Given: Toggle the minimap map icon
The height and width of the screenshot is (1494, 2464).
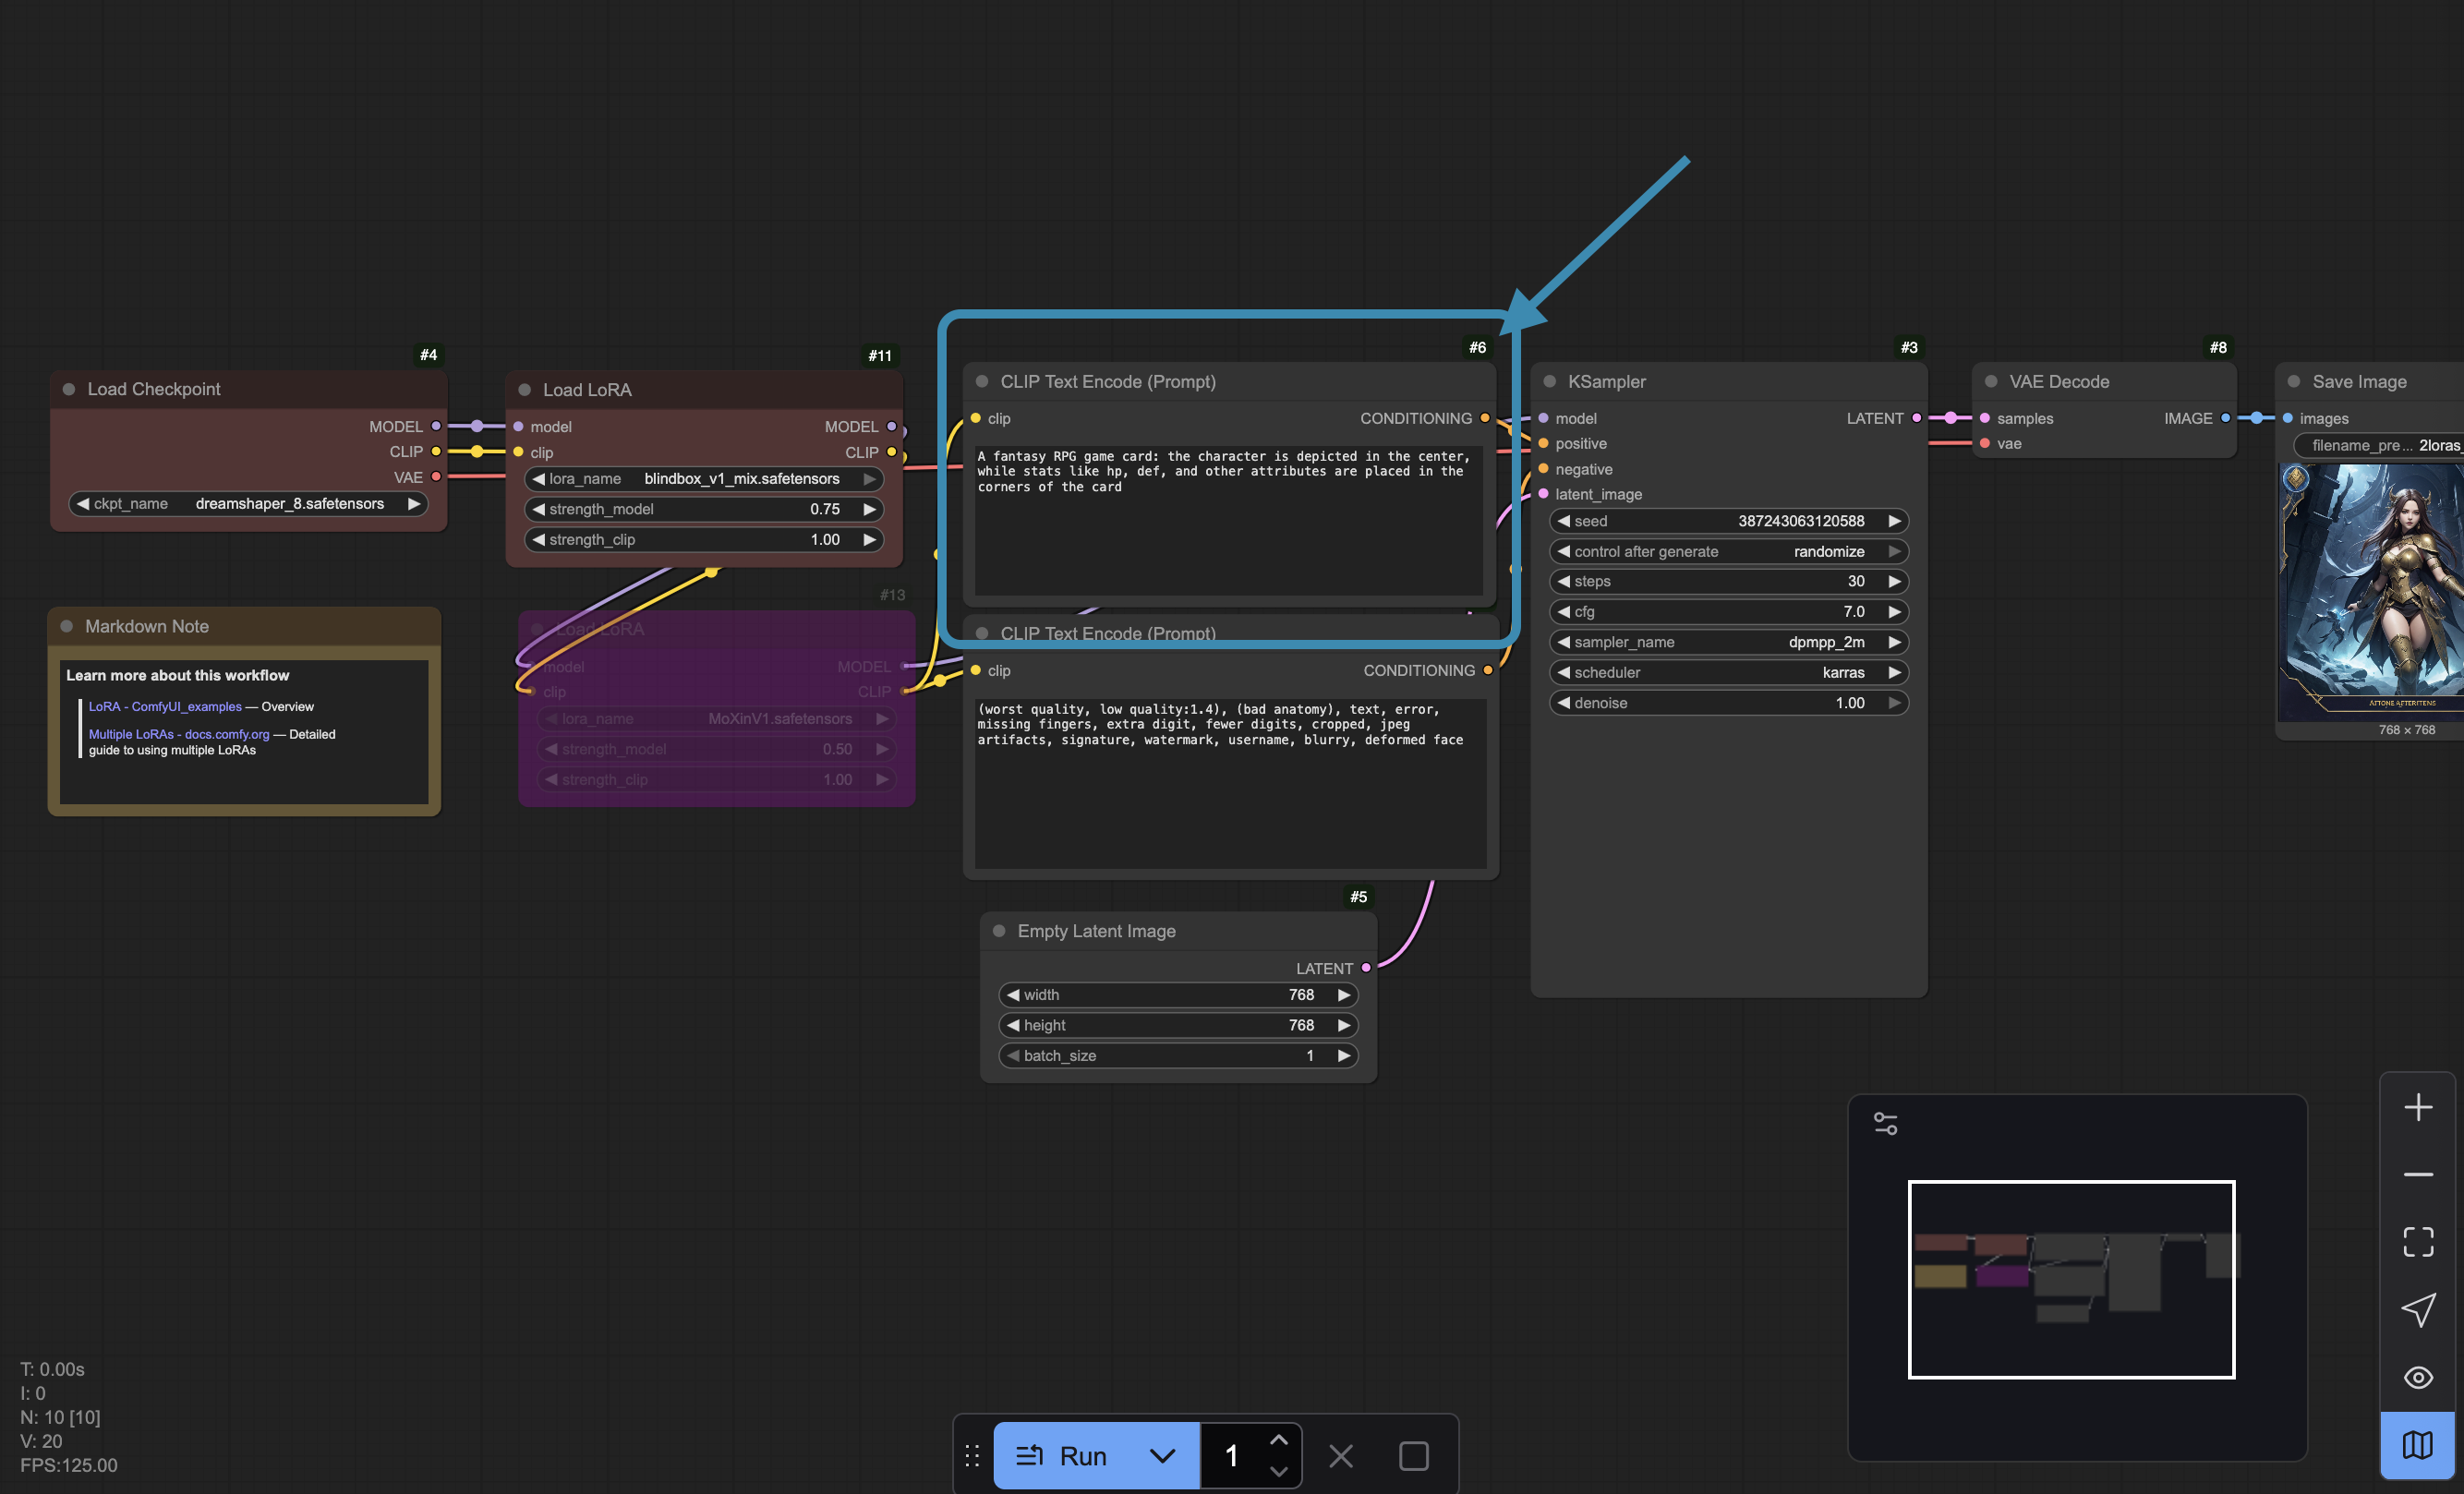Looking at the screenshot, I should pos(2417,1444).
